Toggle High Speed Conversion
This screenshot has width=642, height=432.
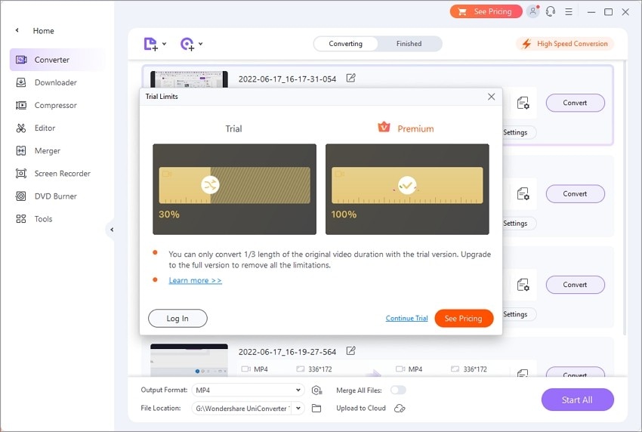click(x=565, y=44)
